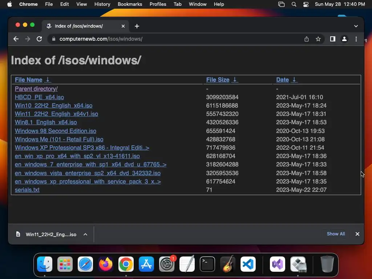Go to Parent directory
Viewport: 372px width, 279px height.
click(x=36, y=89)
